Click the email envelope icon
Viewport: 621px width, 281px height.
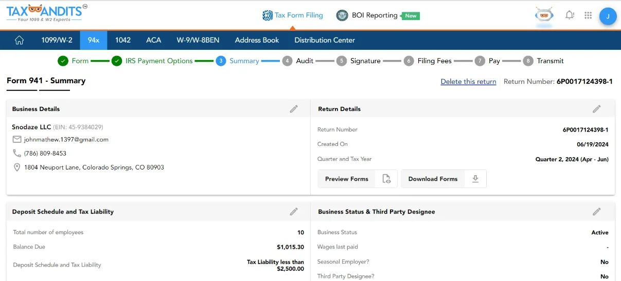(x=17, y=139)
